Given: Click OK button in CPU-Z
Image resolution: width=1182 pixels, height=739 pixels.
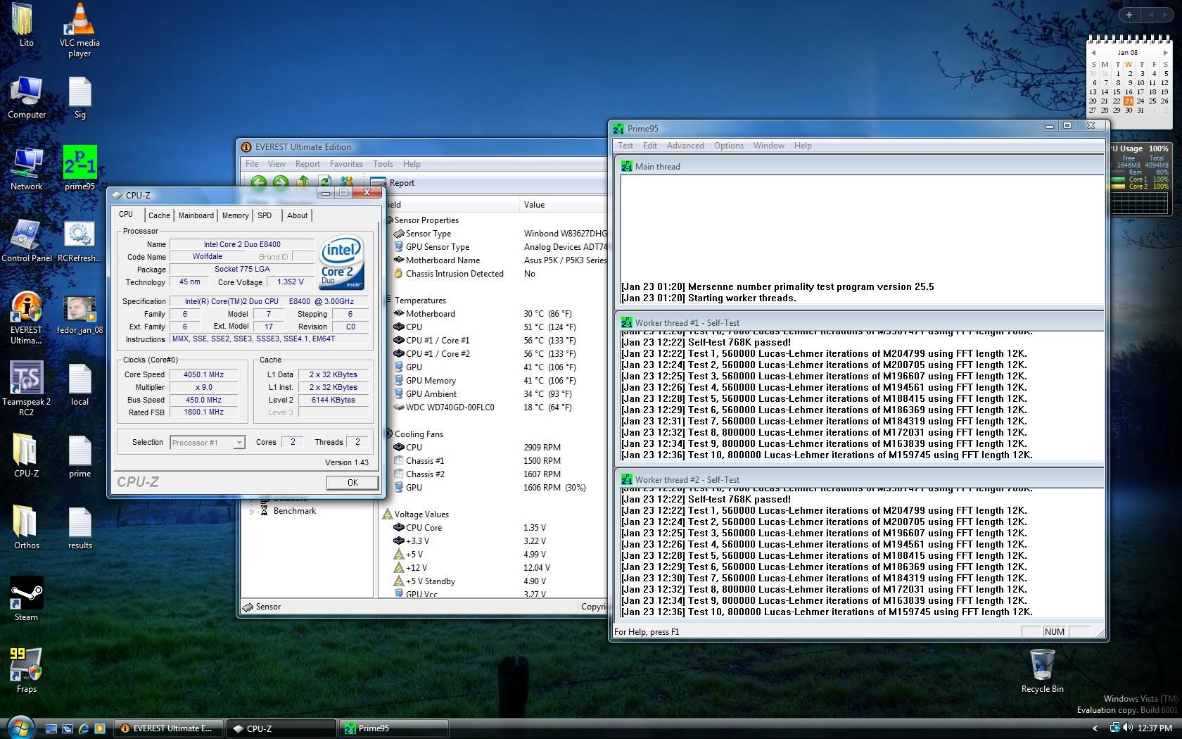Looking at the screenshot, I should pyautogui.click(x=352, y=482).
